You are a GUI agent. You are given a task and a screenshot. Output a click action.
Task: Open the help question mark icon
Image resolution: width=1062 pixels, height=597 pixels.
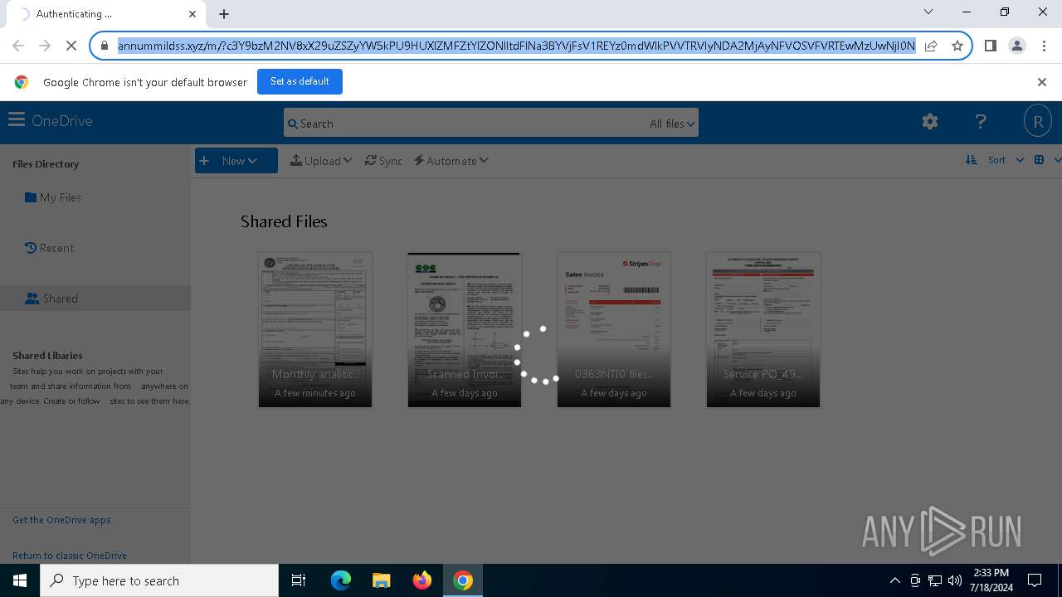click(981, 122)
